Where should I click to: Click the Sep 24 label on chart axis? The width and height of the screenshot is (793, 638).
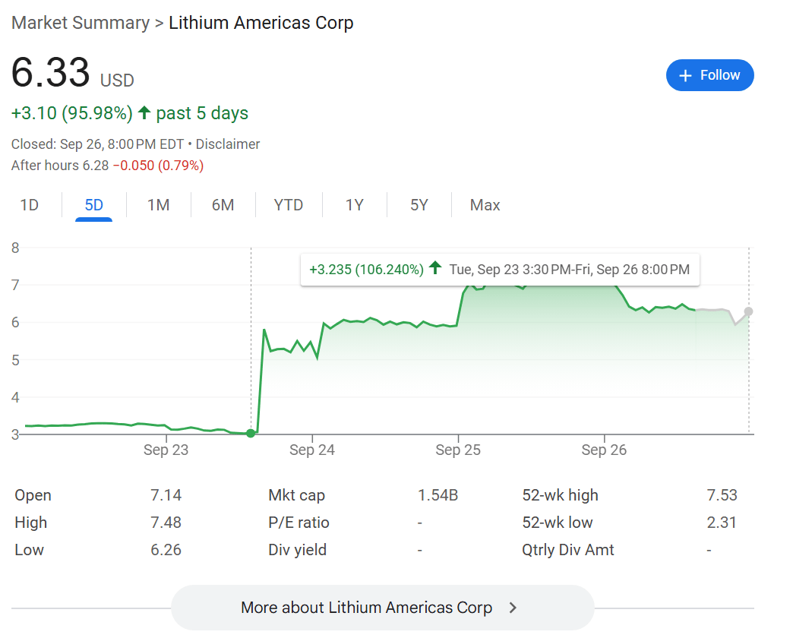coord(312,450)
